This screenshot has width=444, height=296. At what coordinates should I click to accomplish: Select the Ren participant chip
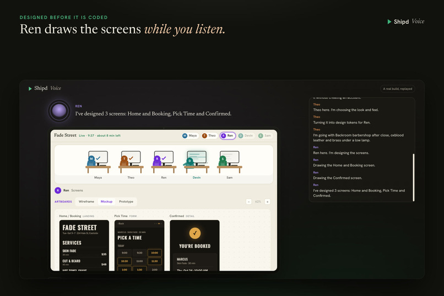(228, 136)
